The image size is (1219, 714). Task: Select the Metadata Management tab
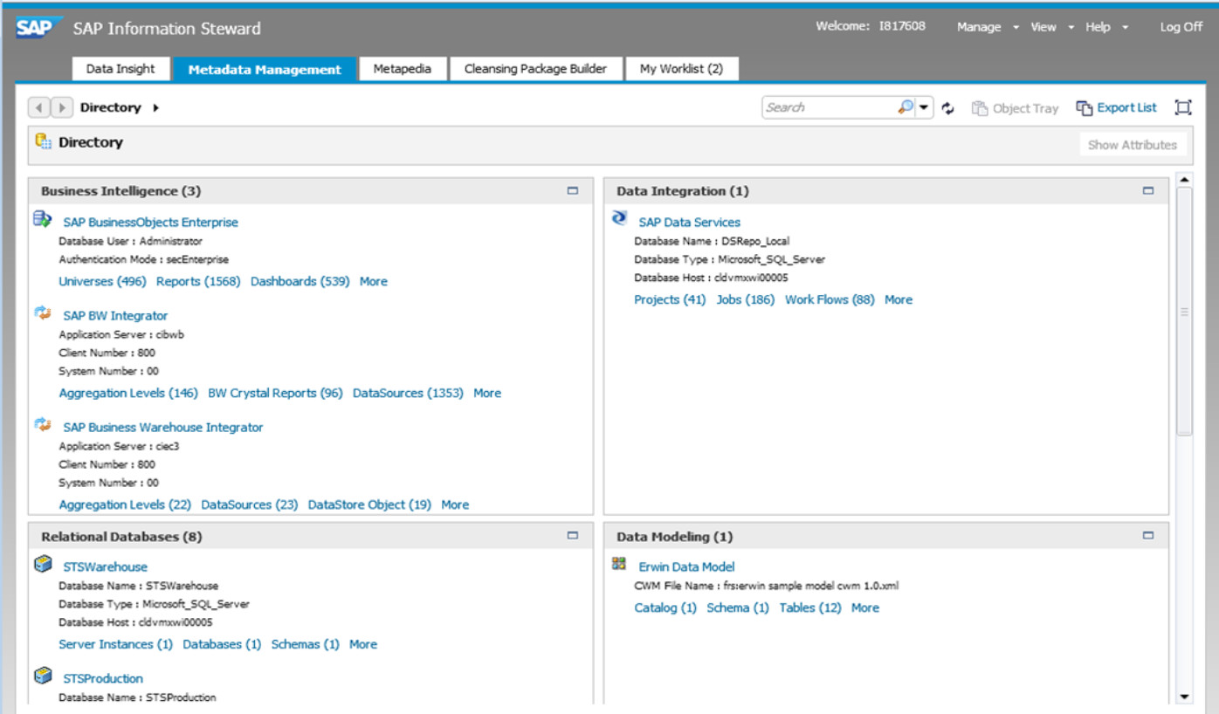(x=265, y=70)
